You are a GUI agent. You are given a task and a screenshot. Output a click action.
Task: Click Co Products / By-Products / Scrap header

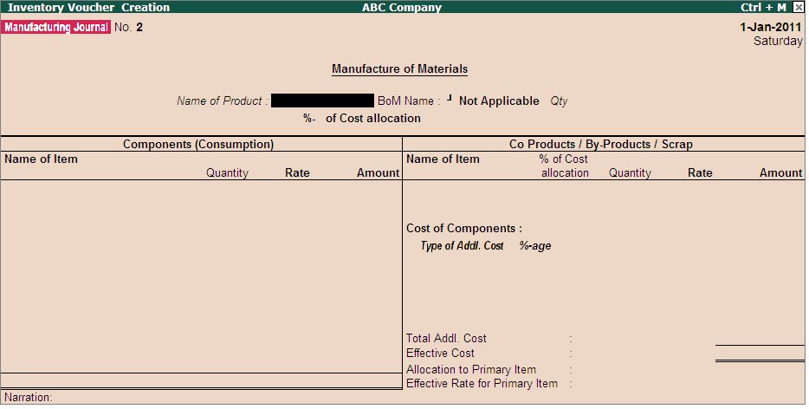point(600,145)
